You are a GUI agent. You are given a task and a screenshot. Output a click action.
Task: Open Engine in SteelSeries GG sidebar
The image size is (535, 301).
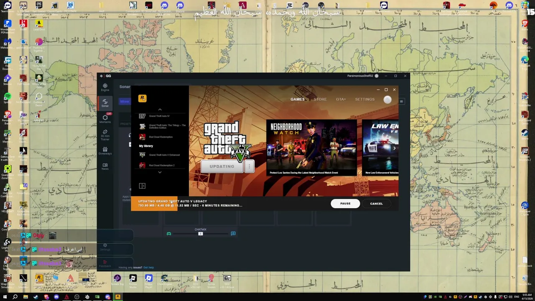pyautogui.click(x=105, y=87)
